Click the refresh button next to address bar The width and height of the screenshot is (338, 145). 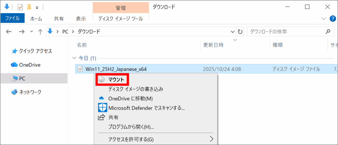tap(240, 32)
